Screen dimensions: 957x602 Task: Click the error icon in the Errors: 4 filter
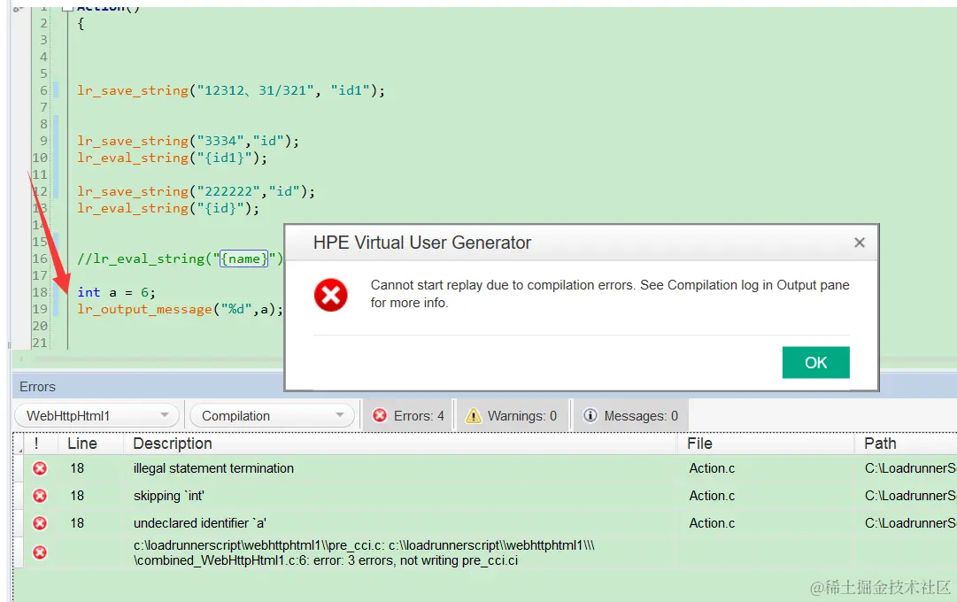380,416
